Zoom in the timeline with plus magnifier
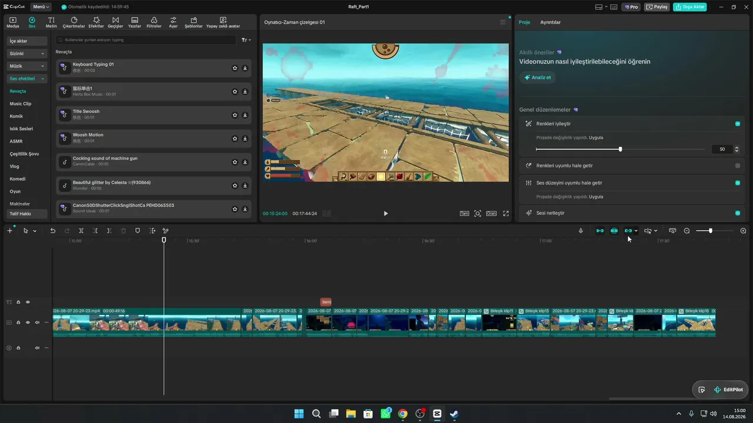This screenshot has width=753, height=423. click(x=743, y=231)
